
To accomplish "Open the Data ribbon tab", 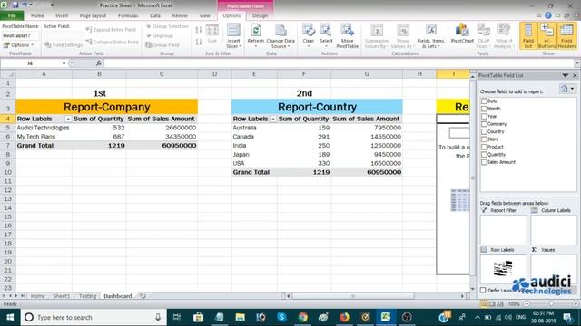I will (155, 16).
